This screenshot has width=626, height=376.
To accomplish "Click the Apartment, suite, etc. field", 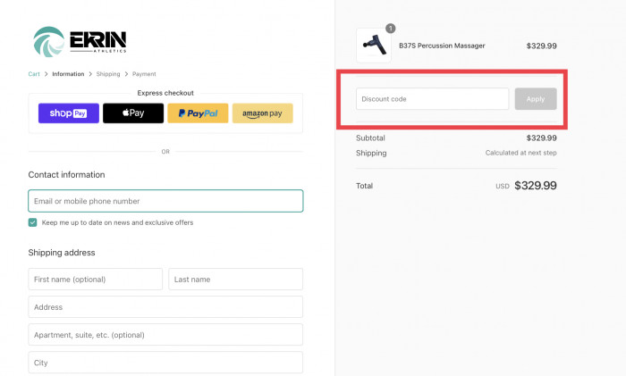I will (165, 335).
